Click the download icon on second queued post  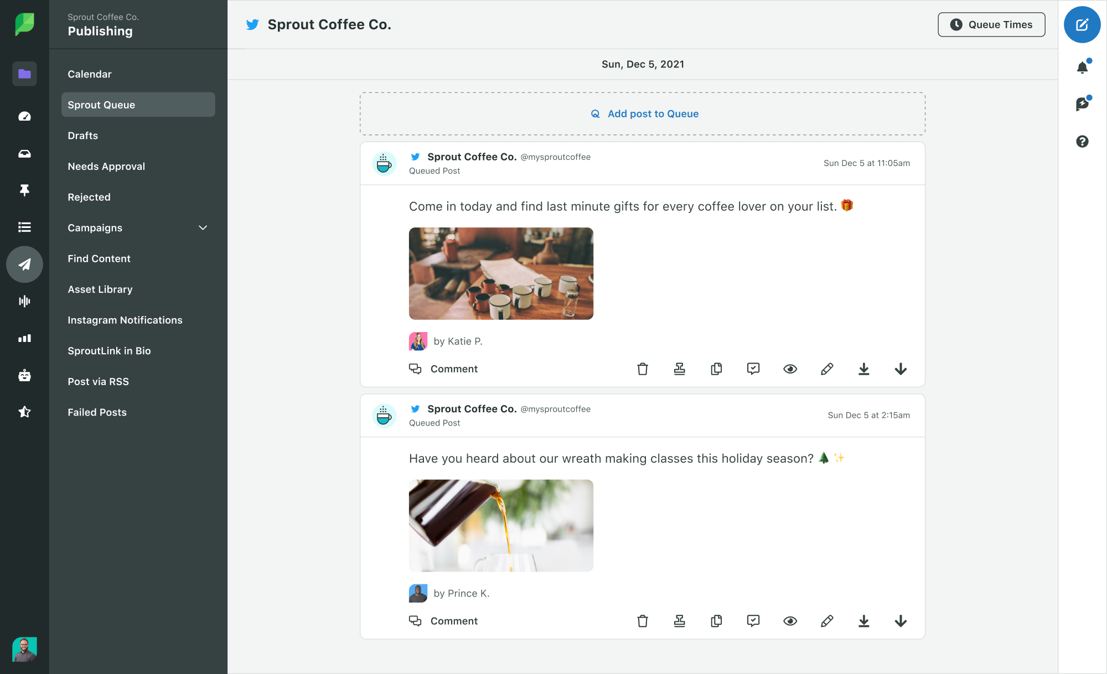pos(864,621)
